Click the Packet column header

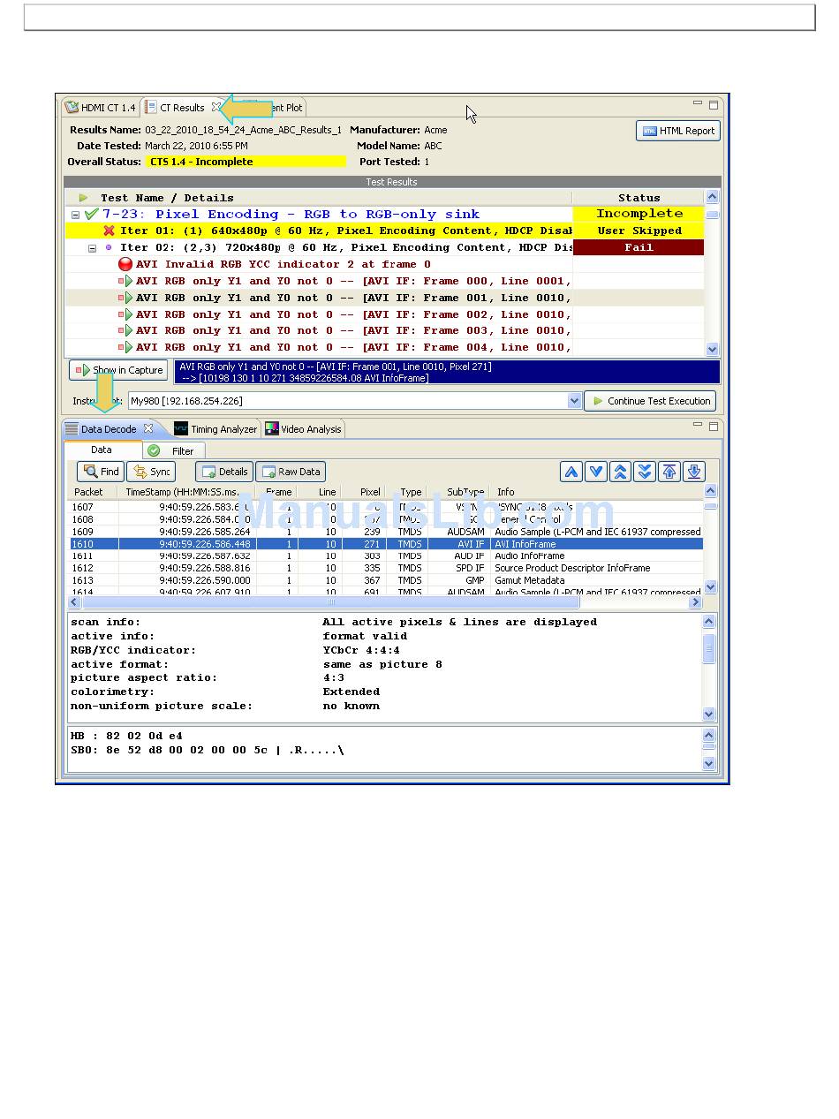(x=93, y=492)
